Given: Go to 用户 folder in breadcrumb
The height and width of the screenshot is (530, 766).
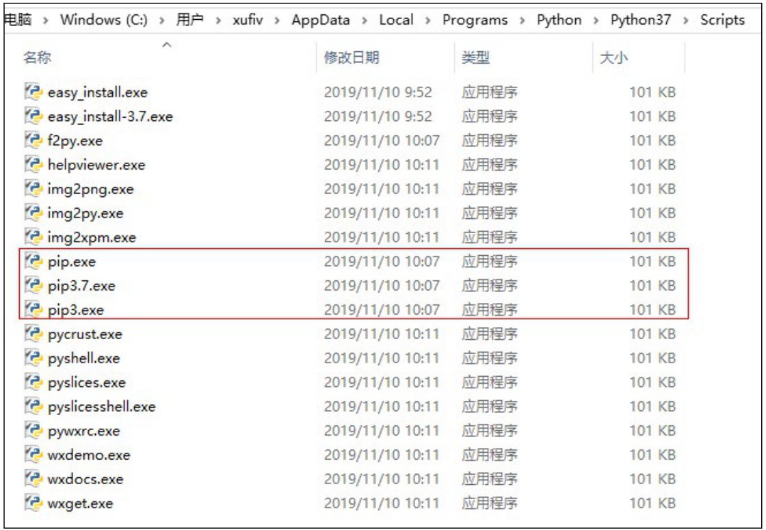Looking at the screenshot, I should (190, 20).
